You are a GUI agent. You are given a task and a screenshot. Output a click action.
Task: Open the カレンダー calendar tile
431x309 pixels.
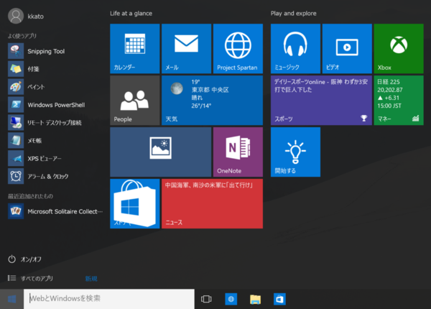(x=135, y=49)
